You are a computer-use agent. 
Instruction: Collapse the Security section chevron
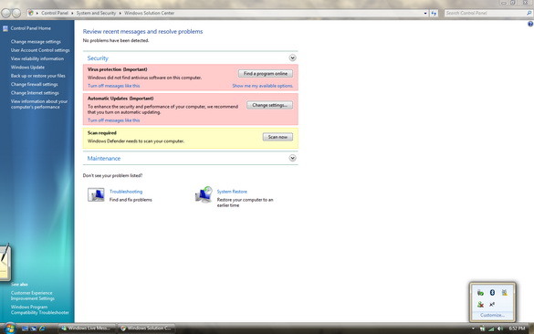[292, 57]
